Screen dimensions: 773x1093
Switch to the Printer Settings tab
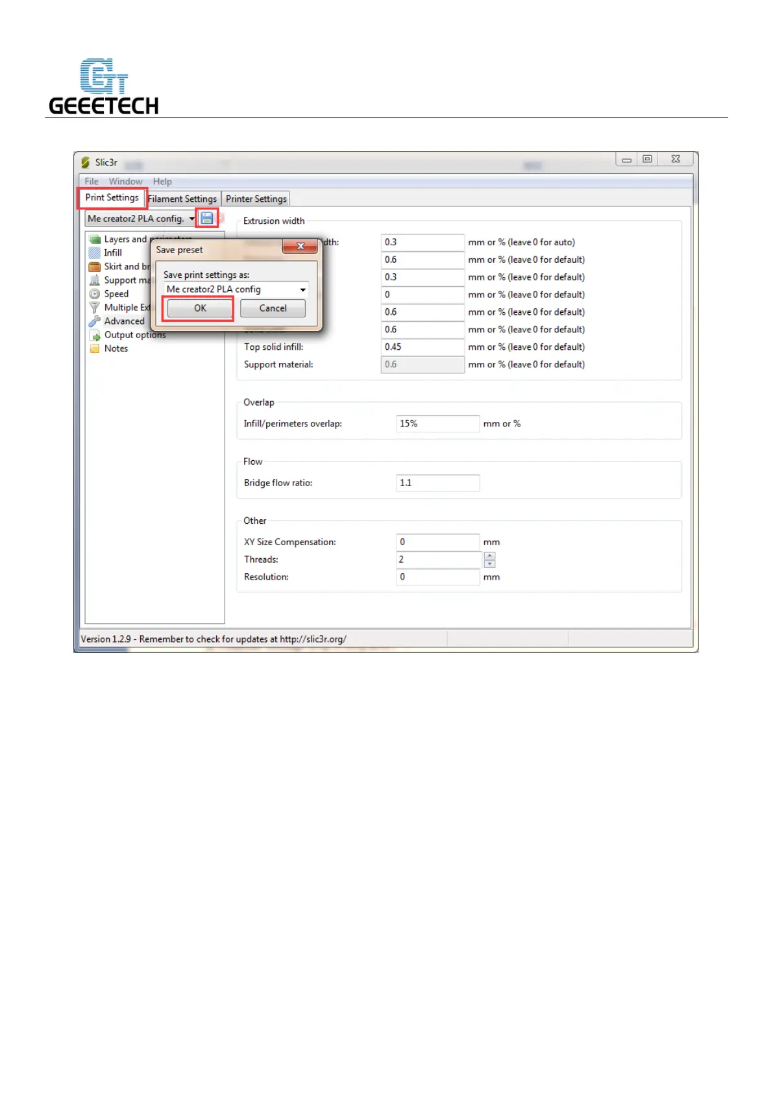tap(256, 199)
